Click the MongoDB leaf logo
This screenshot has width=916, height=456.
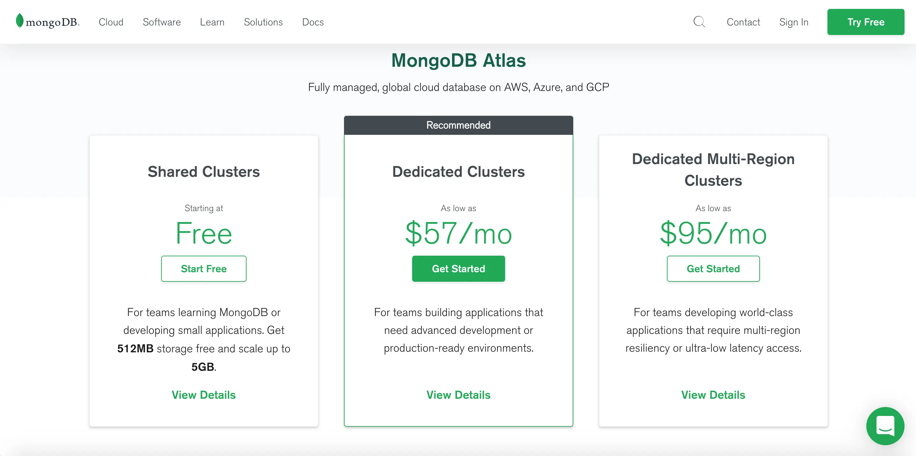[19, 21]
